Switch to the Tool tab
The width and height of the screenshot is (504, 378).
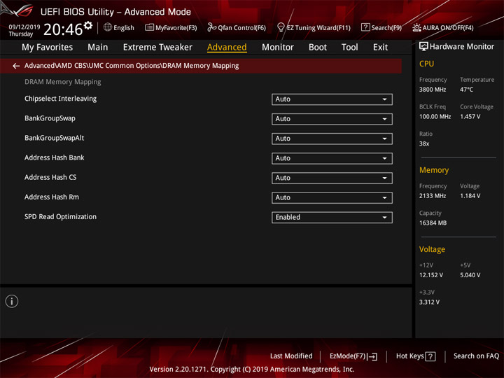350,48
